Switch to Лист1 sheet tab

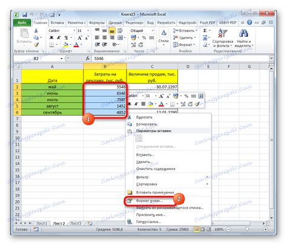coord(42,223)
